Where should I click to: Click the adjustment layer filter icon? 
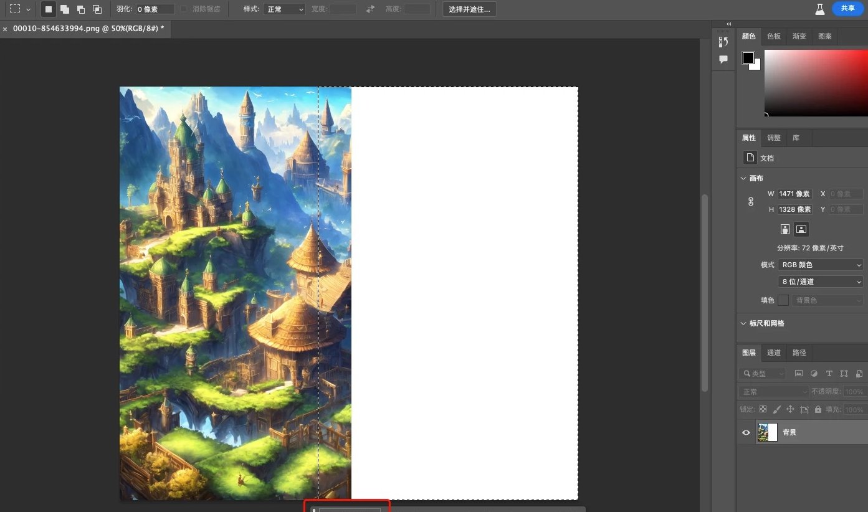click(x=814, y=374)
